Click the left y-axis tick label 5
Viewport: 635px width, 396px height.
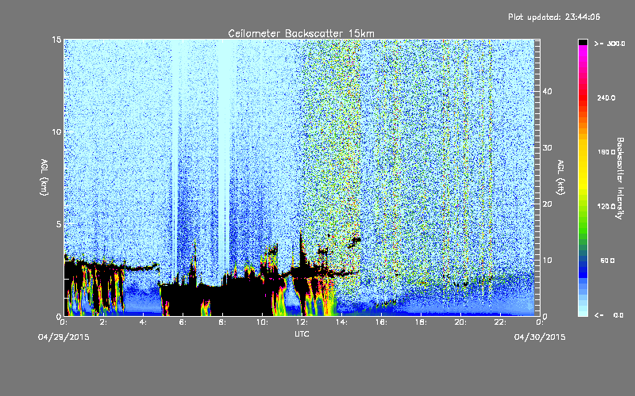click(59, 224)
